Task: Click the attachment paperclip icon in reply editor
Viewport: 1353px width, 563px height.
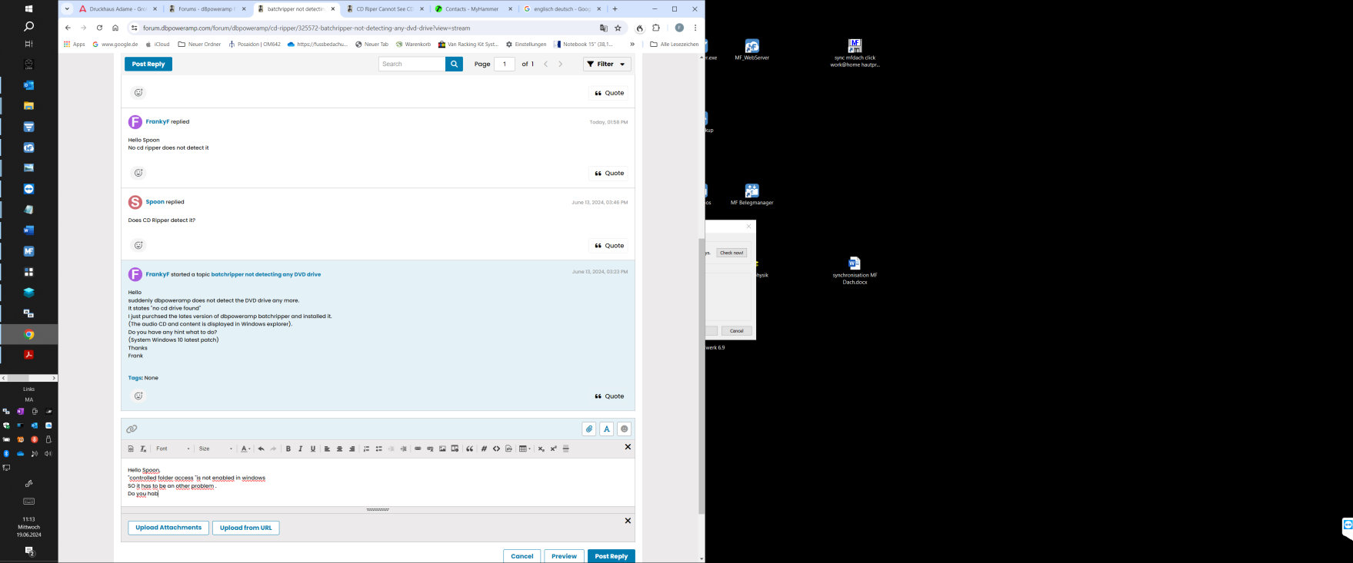Action: (x=589, y=429)
